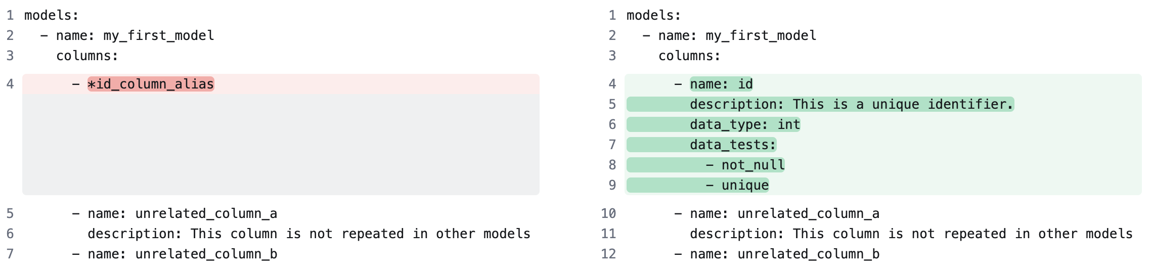Click "models:" in the right modified file
The image size is (1152, 267).
654,15
